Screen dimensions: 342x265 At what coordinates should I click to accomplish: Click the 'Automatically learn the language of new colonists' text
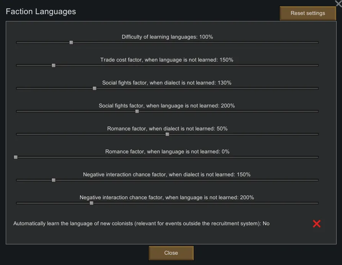(x=141, y=224)
